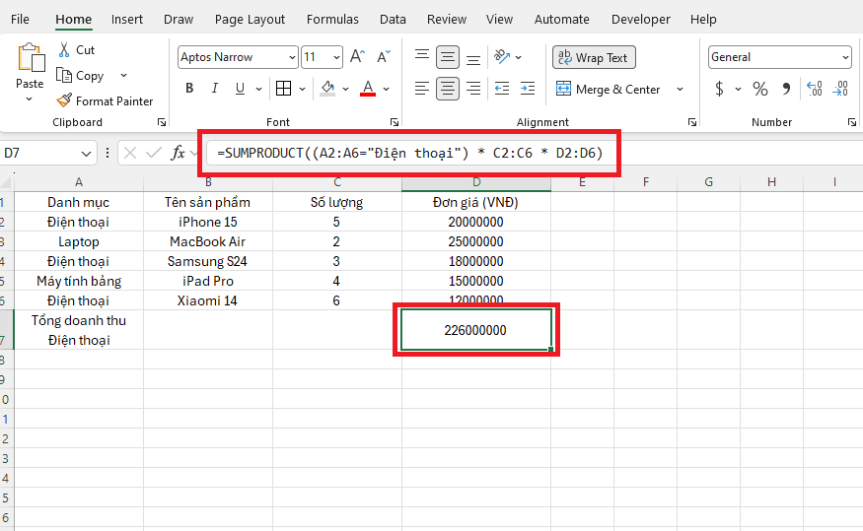Increase decimal places
The width and height of the screenshot is (863, 531).
(815, 89)
